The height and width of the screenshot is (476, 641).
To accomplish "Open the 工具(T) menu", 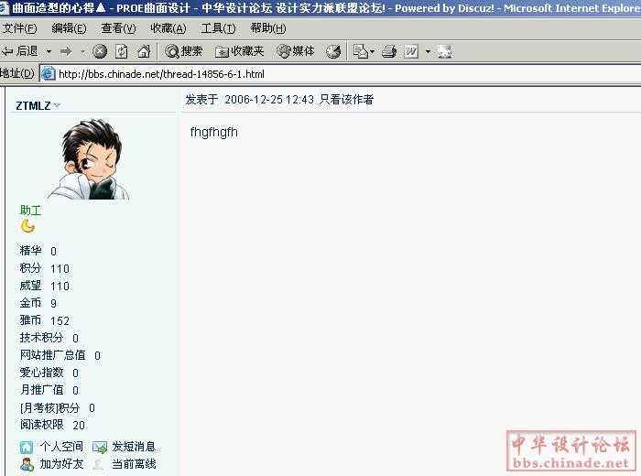I will click(218, 28).
